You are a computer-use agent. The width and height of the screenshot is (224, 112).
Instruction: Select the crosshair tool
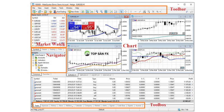click(126, 11)
